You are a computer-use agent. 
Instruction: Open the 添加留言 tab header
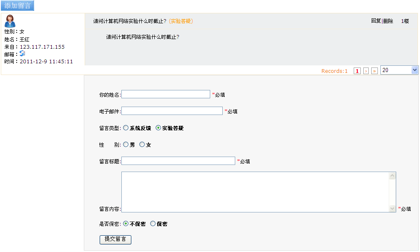tap(18, 6)
